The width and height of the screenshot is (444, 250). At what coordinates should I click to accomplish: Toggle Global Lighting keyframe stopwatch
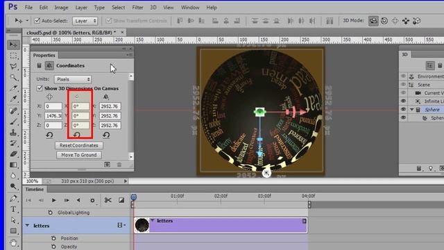[x=50, y=212]
